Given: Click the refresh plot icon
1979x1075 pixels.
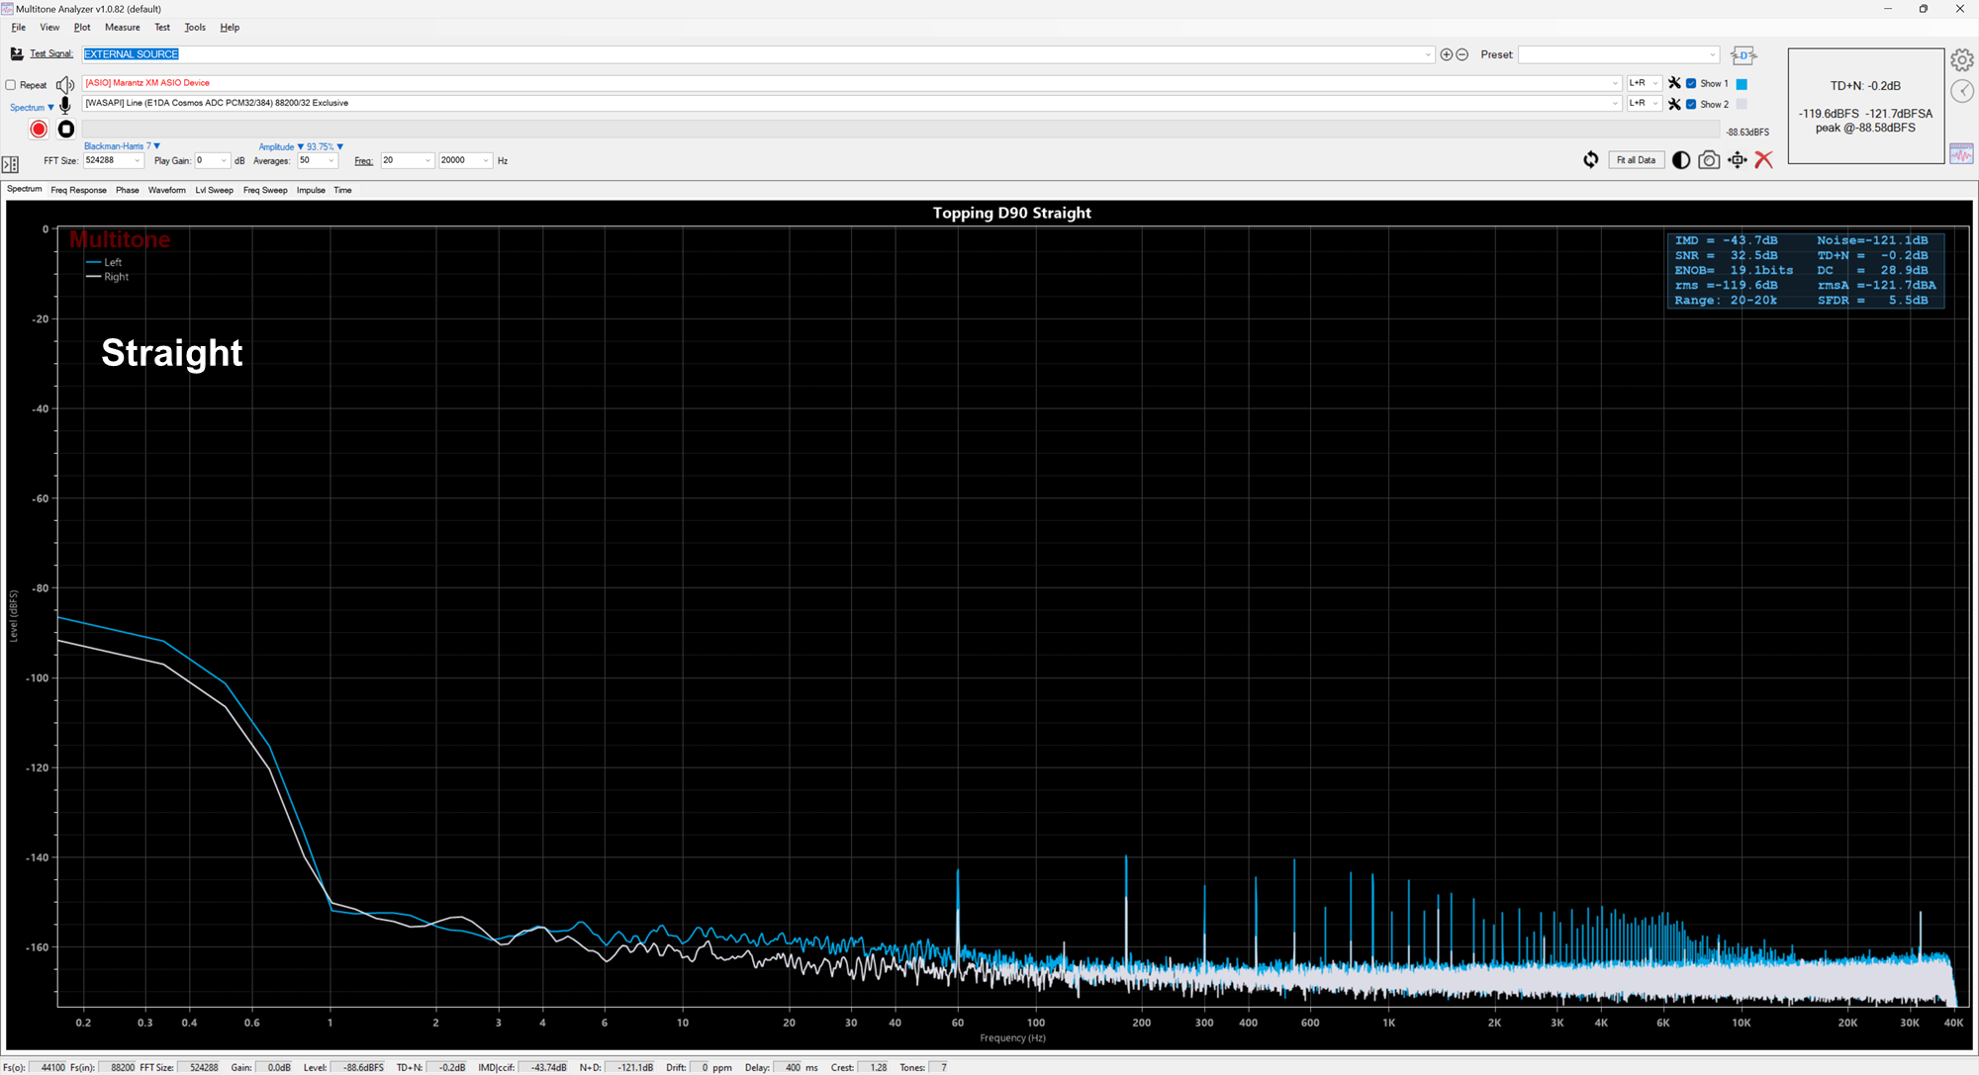Looking at the screenshot, I should [x=1590, y=159].
